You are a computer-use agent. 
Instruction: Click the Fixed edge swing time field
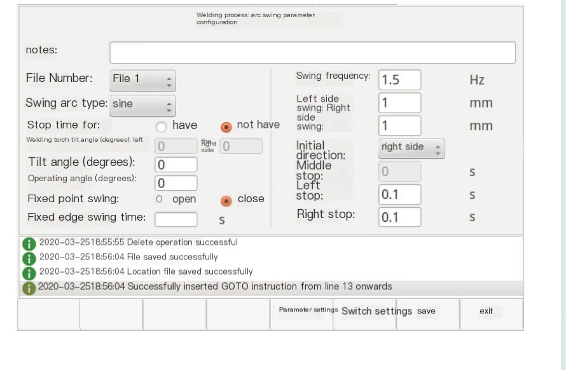[x=176, y=218]
